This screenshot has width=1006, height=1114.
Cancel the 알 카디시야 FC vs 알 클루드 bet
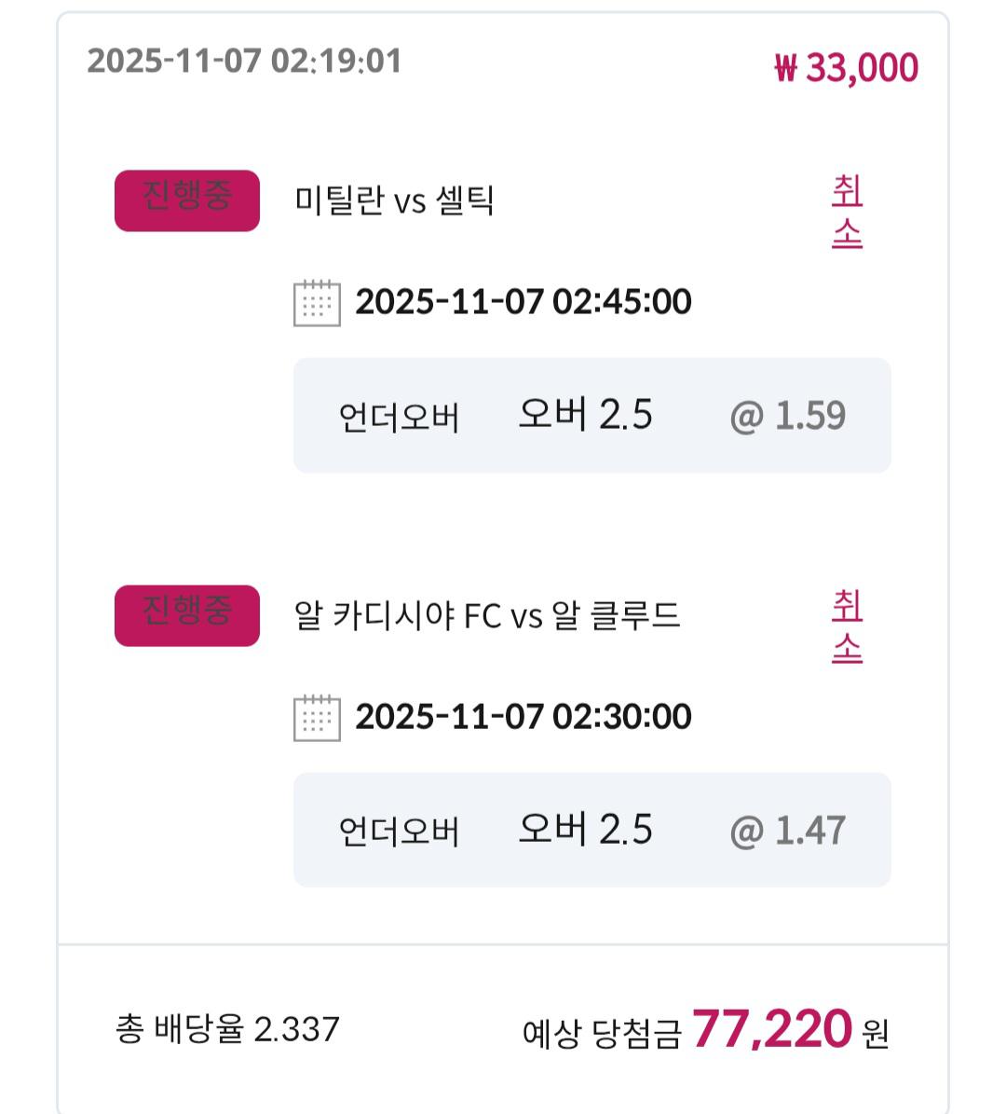[x=847, y=626]
